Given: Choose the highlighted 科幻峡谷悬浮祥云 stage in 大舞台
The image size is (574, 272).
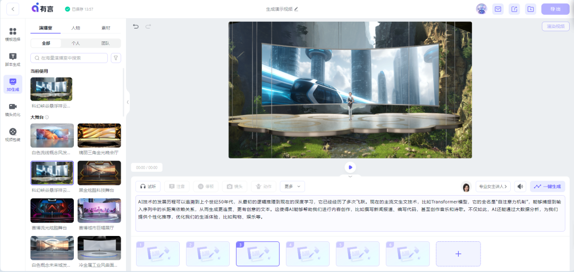Looking at the screenshot, I should tap(52, 173).
